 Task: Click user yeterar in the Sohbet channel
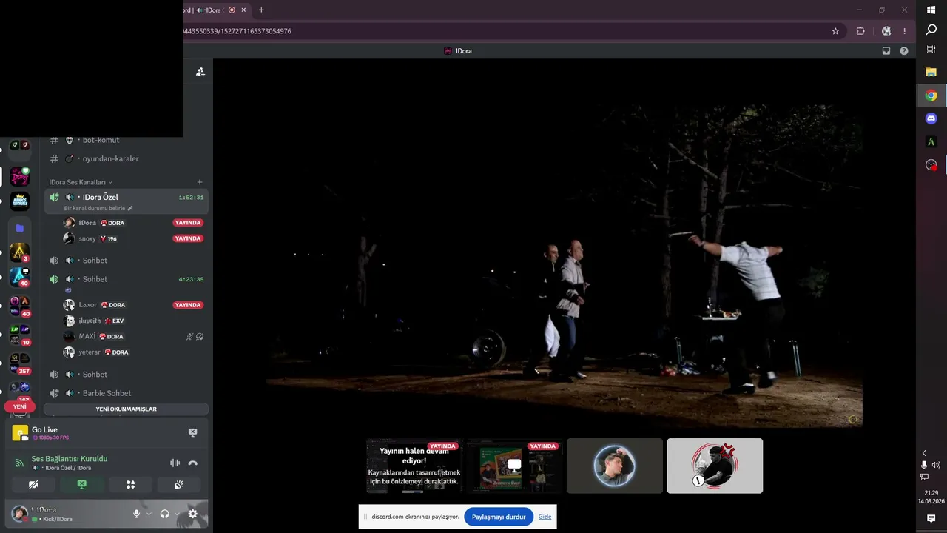[x=90, y=352]
